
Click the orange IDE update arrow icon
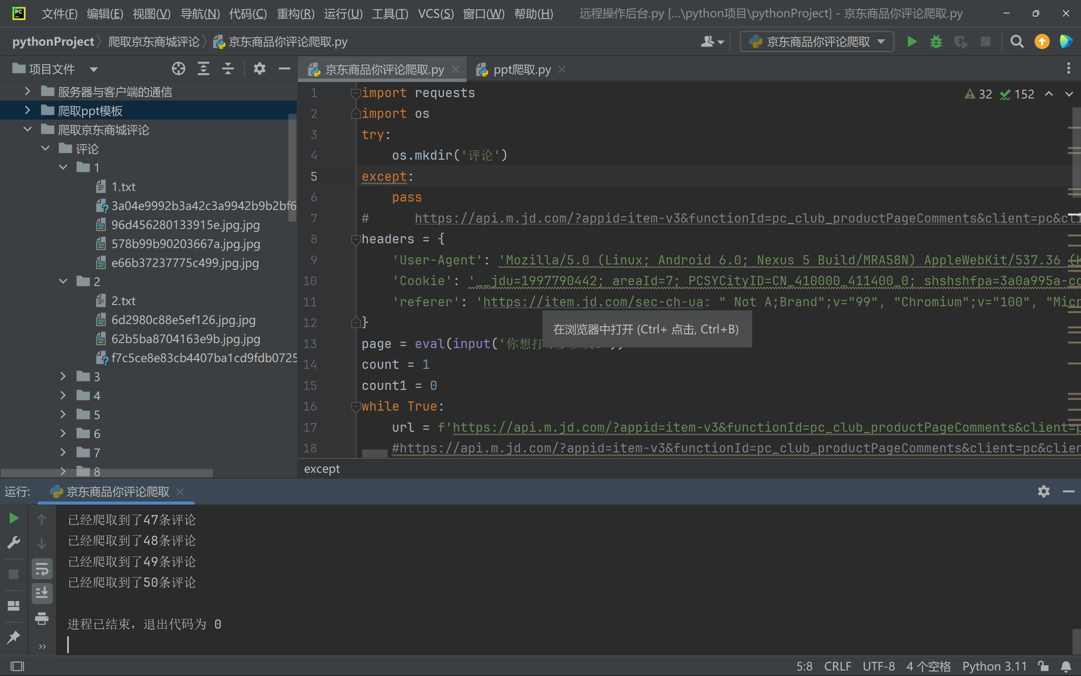click(1042, 41)
